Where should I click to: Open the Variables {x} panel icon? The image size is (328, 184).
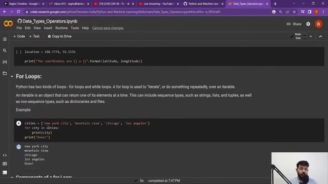5,62
